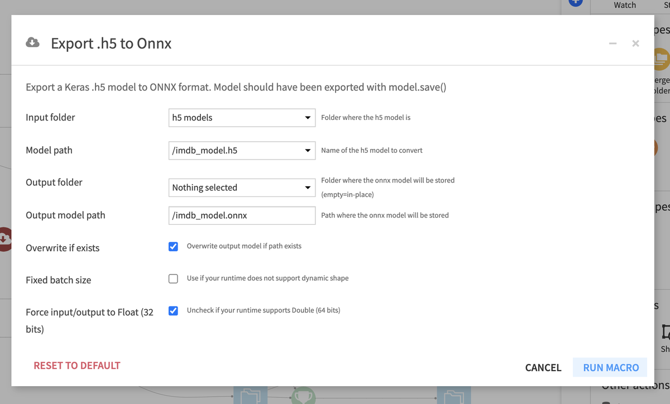Image resolution: width=670 pixels, height=404 pixels.
Task: Click the 'Output model path' label
Action: [65, 215]
